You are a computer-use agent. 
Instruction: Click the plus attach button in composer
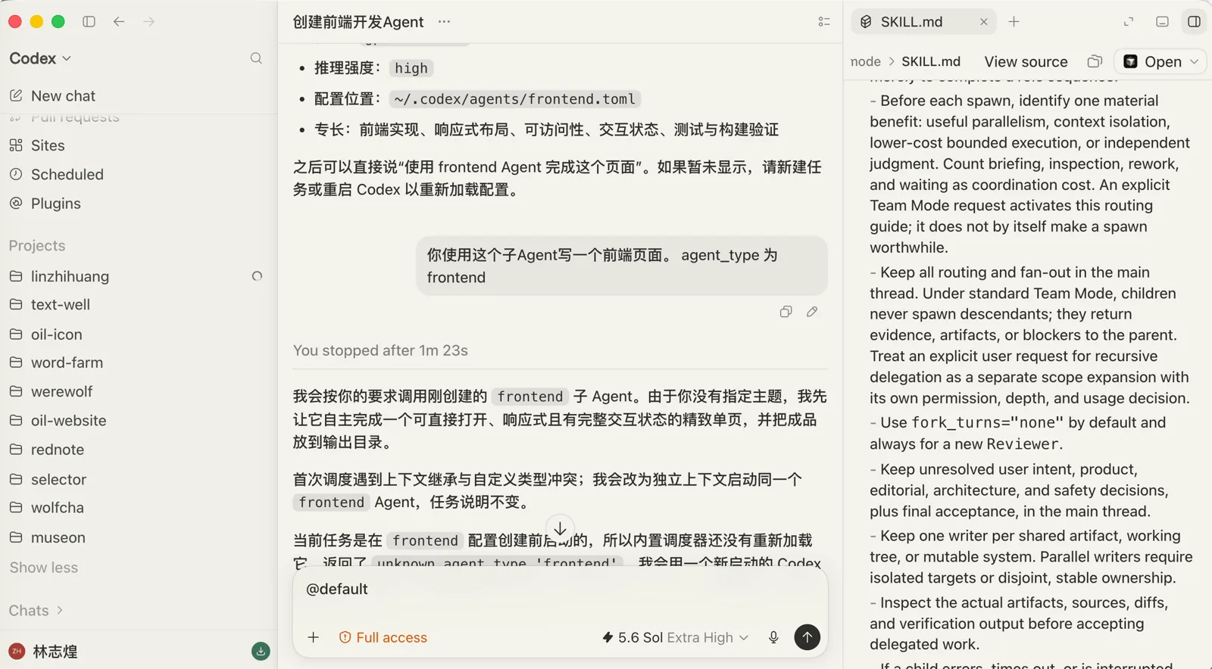pos(313,637)
